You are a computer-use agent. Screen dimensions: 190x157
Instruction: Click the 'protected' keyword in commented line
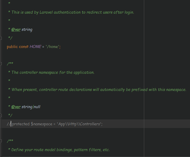tap(21, 124)
